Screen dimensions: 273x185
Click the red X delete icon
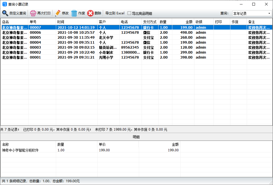tap(90, 13)
